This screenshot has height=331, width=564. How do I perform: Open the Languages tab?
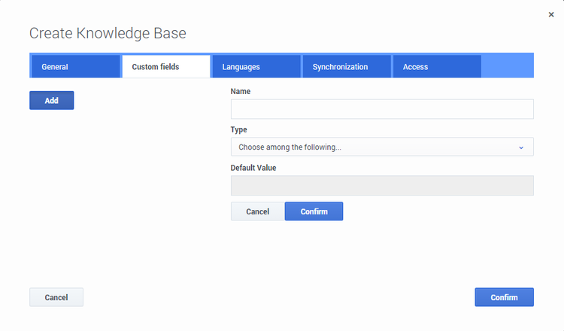(256, 66)
